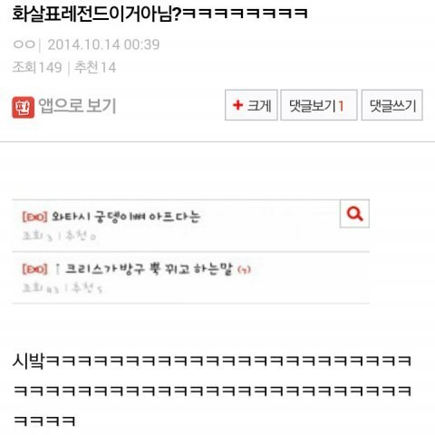Click the 추천 14 recommend count
The image size is (435, 435).
point(95,67)
